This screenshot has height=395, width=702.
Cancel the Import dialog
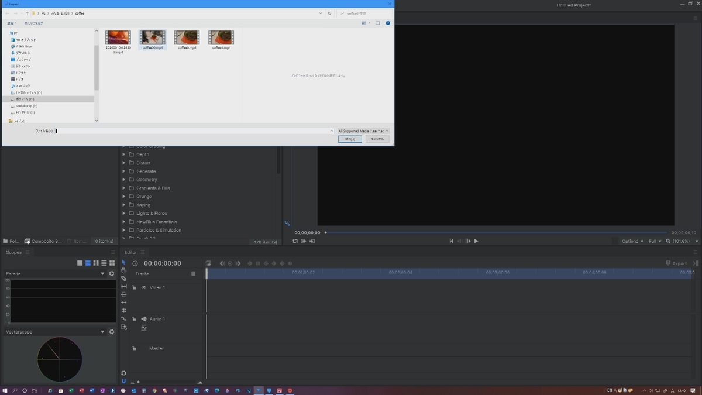[x=377, y=139]
